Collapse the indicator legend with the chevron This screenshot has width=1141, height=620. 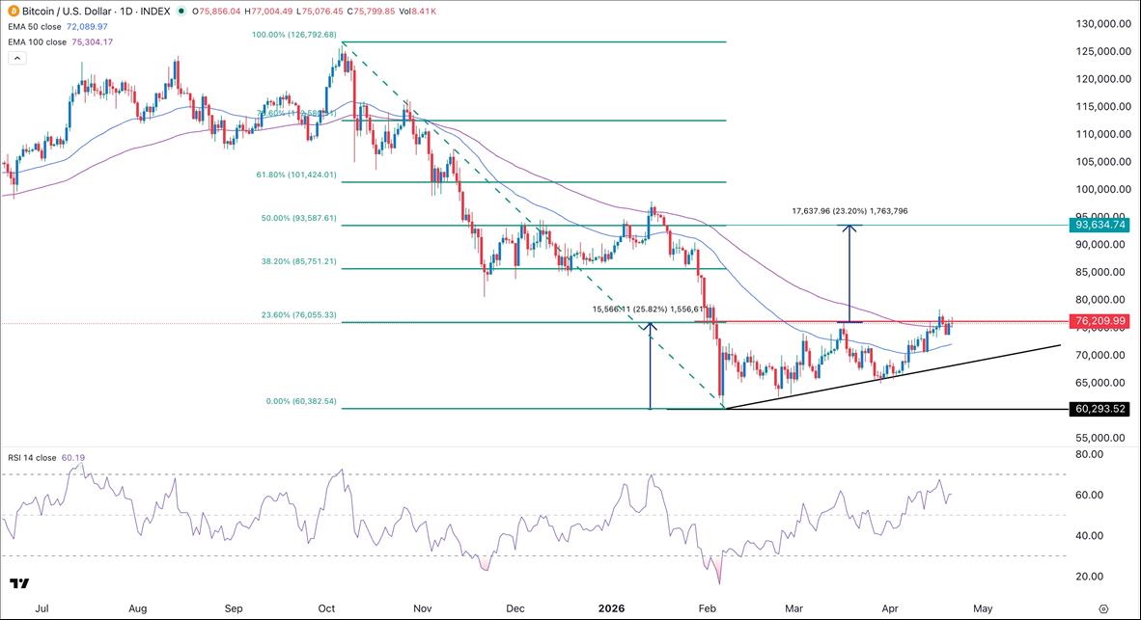click(x=17, y=57)
